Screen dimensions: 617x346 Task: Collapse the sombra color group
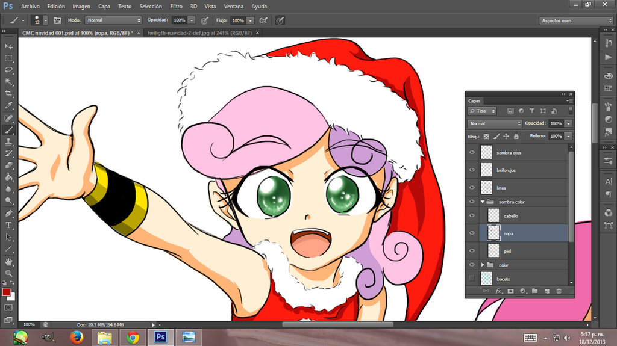tap(483, 202)
